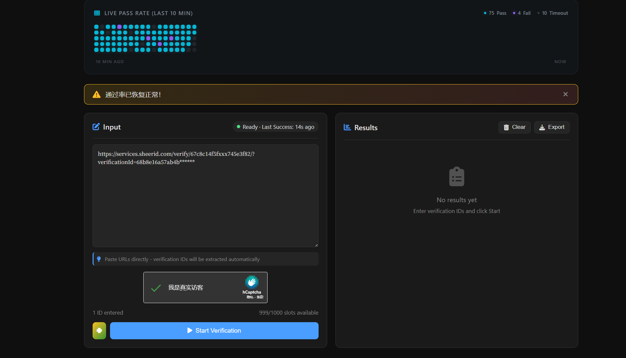
Task: Click the 10 Timeout legend item
Action: point(553,13)
